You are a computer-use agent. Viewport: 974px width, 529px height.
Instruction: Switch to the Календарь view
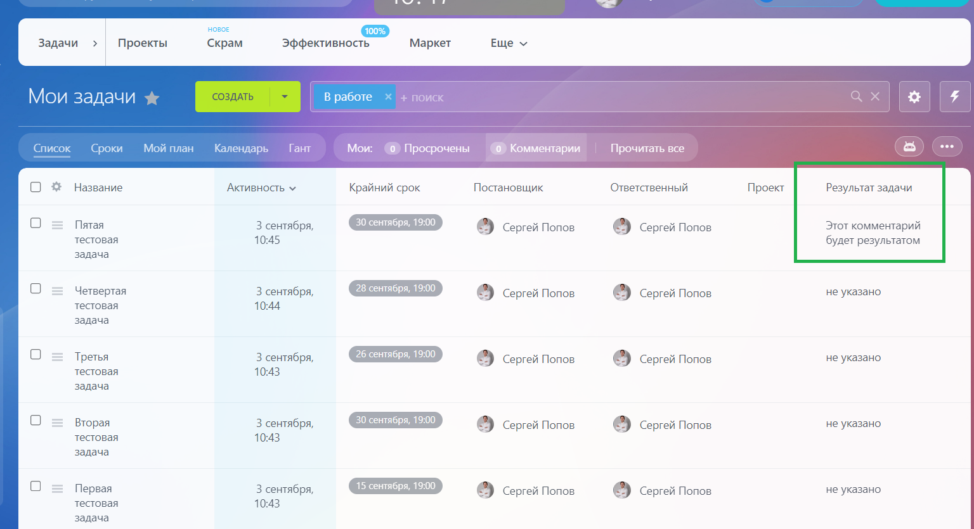[241, 148]
